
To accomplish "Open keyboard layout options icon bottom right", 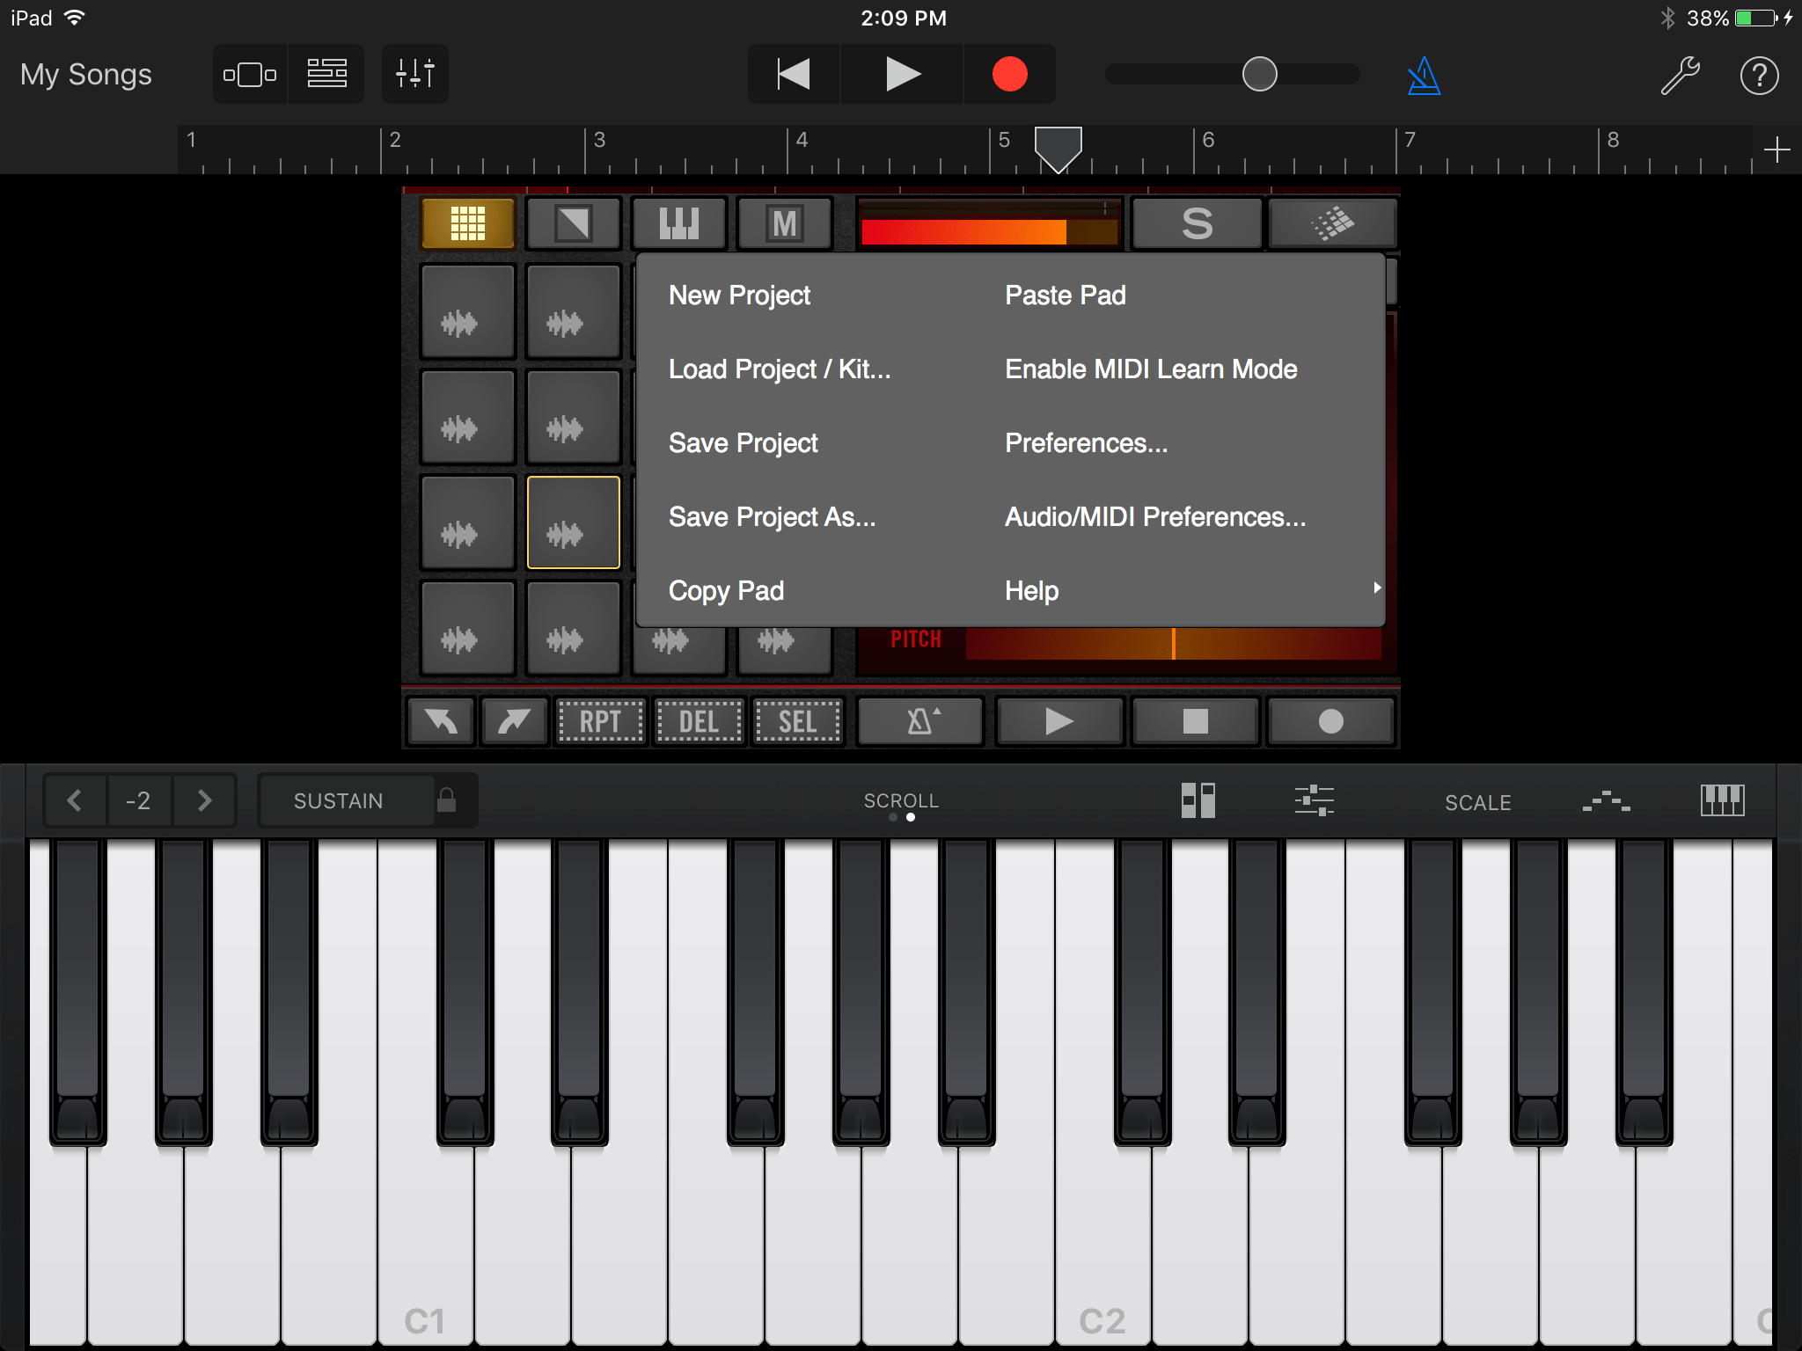I will click(x=1723, y=800).
